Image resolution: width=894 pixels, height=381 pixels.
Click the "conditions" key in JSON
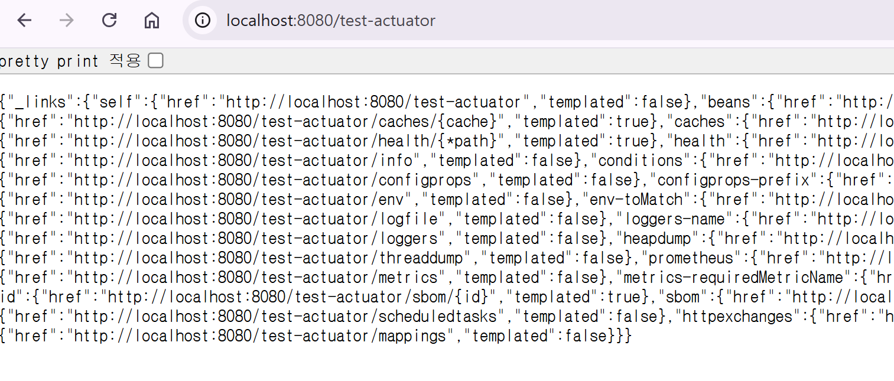pos(641,161)
